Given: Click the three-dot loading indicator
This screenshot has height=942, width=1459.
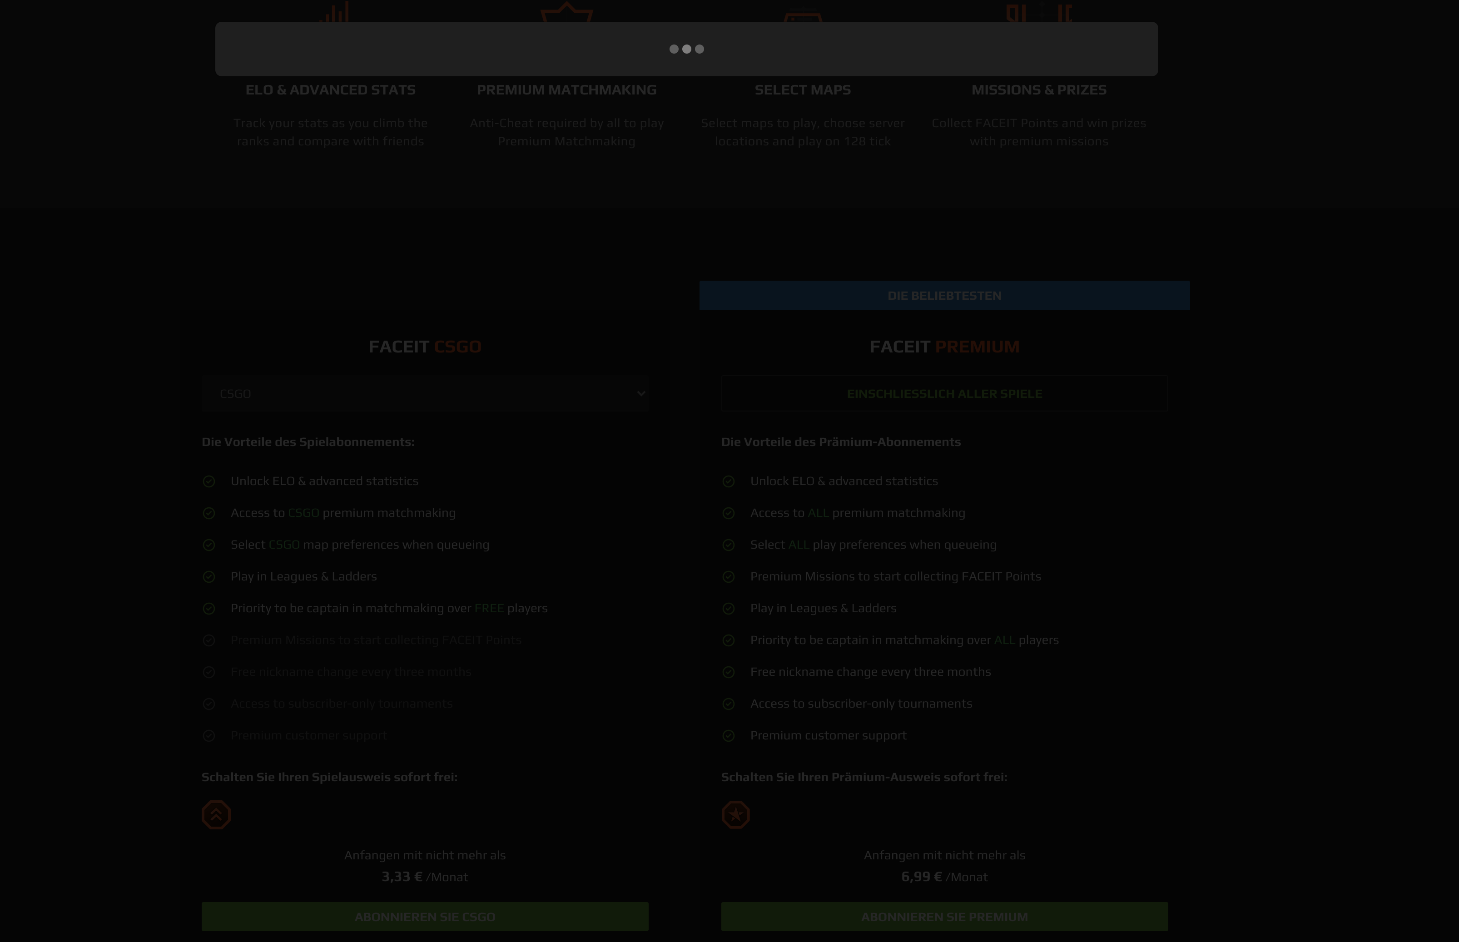Looking at the screenshot, I should (686, 49).
